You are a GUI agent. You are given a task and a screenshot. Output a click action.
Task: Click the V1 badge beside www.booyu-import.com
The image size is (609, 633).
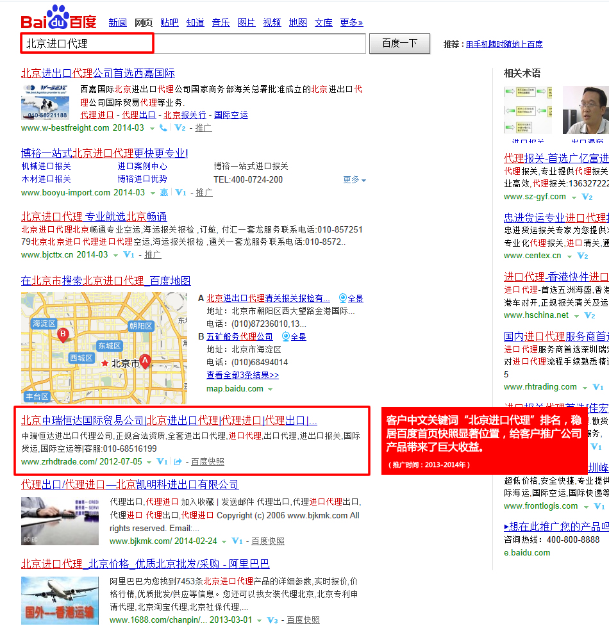(181, 193)
